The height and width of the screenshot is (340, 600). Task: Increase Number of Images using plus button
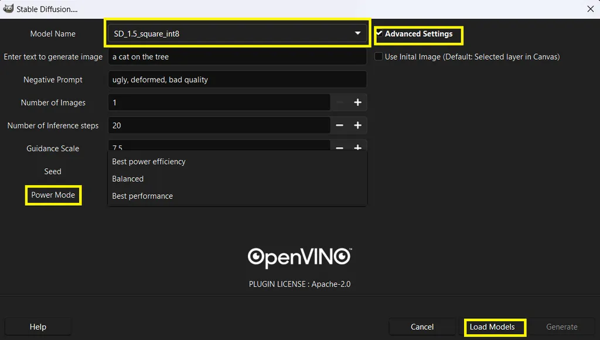(x=358, y=102)
